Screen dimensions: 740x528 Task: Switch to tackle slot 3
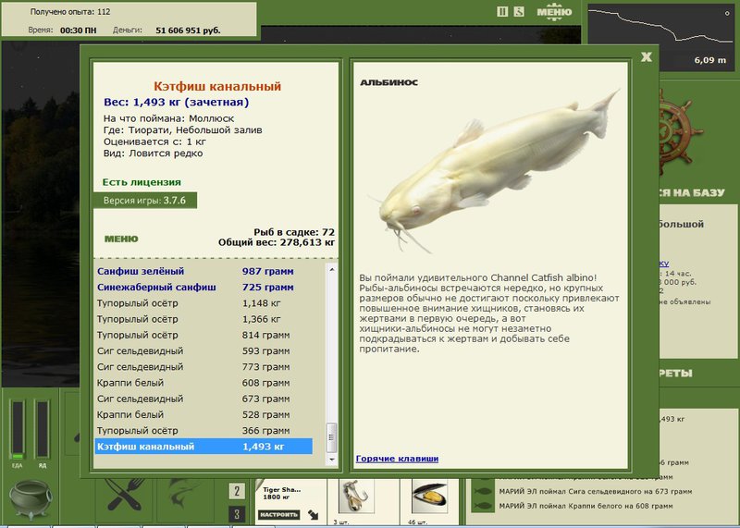237,514
